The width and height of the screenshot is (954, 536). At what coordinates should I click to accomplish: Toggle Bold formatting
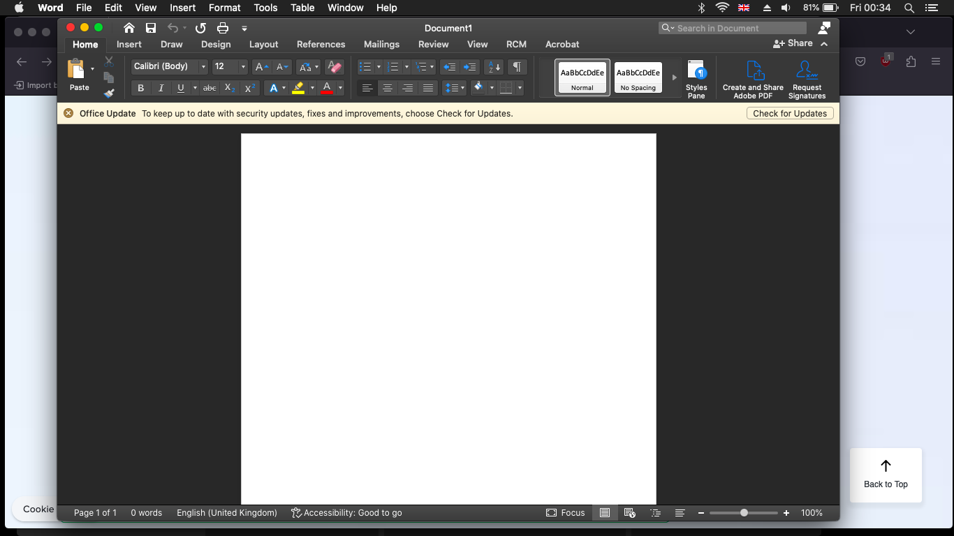(141, 88)
